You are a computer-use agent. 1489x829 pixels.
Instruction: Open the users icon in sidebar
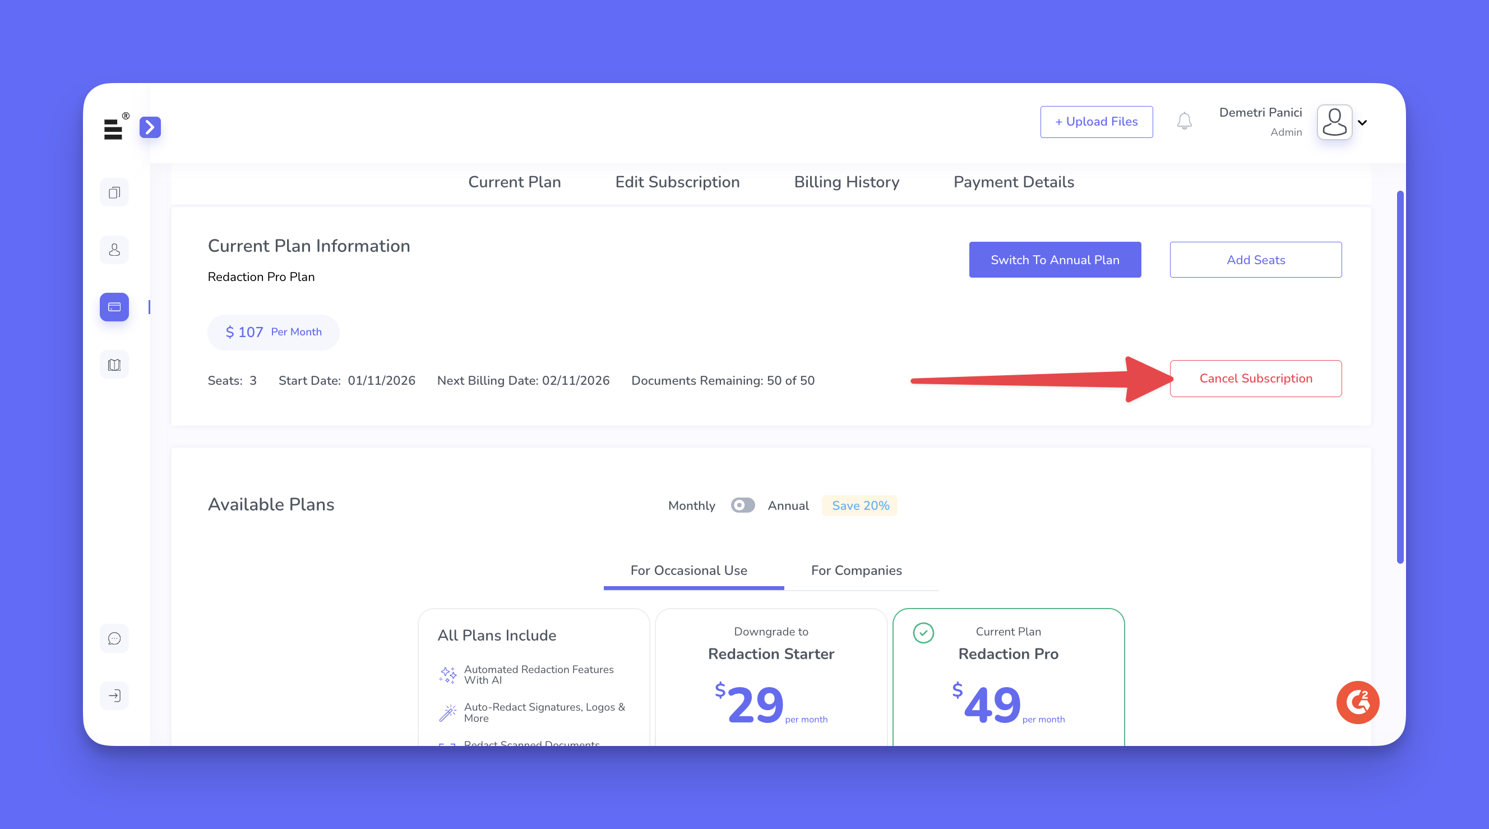[x=114, y=250]
